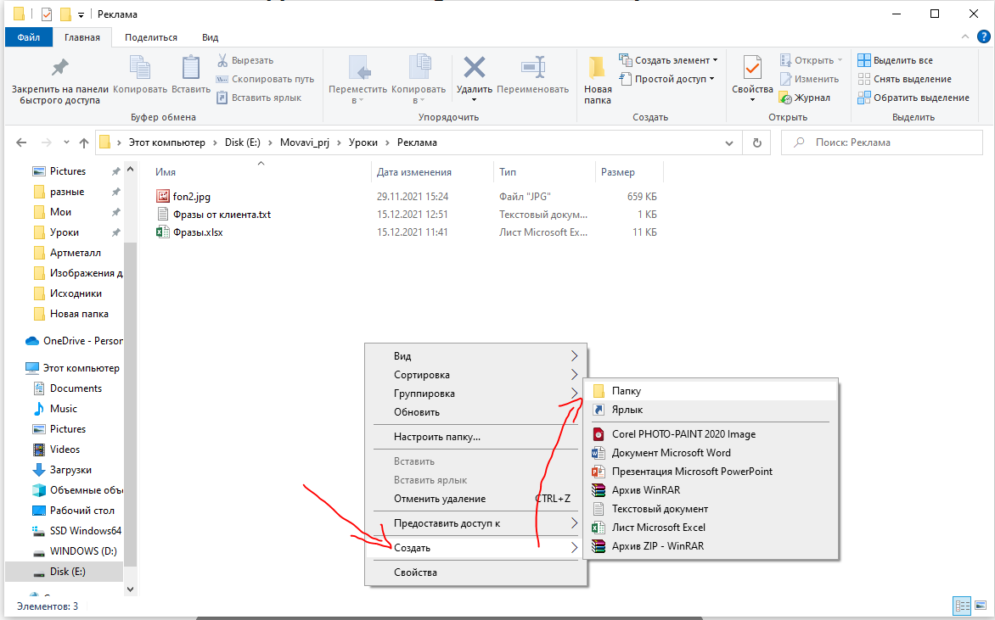Open Вид submenu in context menu
995x620 pixels.
tap(475, 356)
